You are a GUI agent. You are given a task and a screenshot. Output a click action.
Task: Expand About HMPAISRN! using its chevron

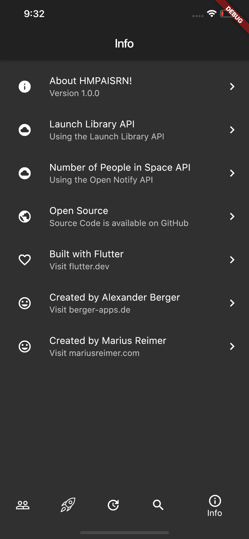click(x=232, y=87)
